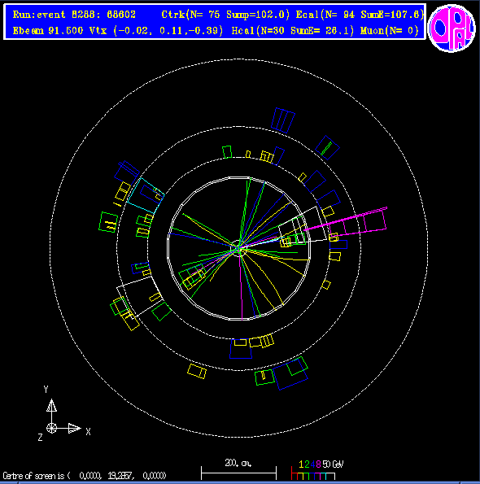The width and height of the screenshot is (480, 484).
Task: Click the Ctrk N=75 track summary
Action: [225, 15]
